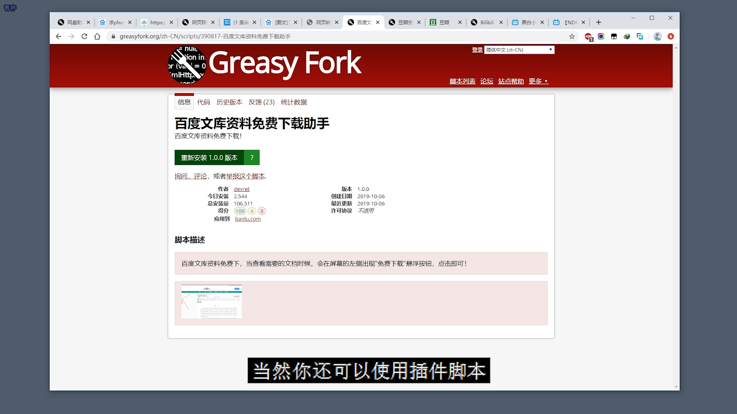Open the AdBlock Plus extension icon

[x=588, y=37]
